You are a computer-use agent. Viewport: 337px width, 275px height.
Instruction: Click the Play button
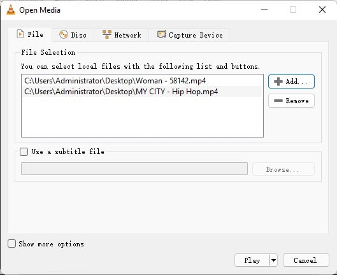(x=252, y=260)
